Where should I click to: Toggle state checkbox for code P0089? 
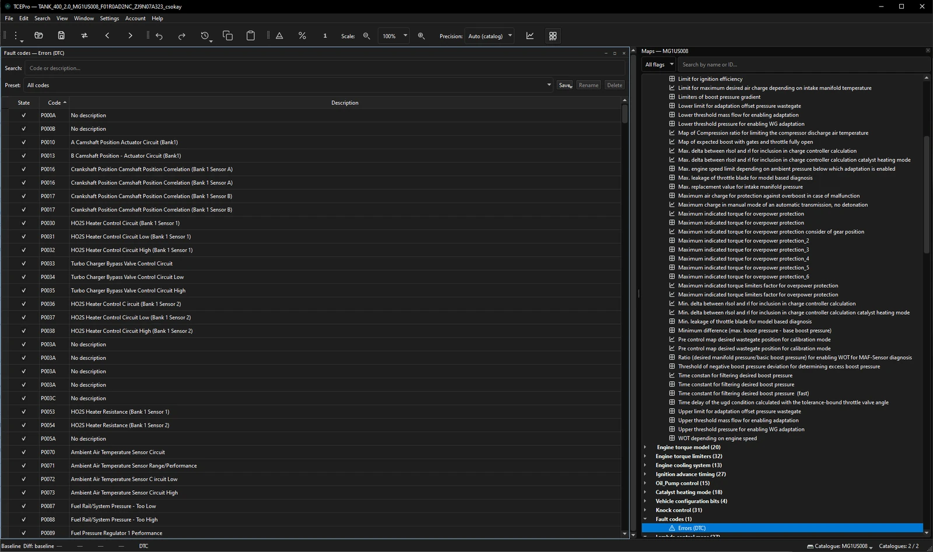(24, 533)
